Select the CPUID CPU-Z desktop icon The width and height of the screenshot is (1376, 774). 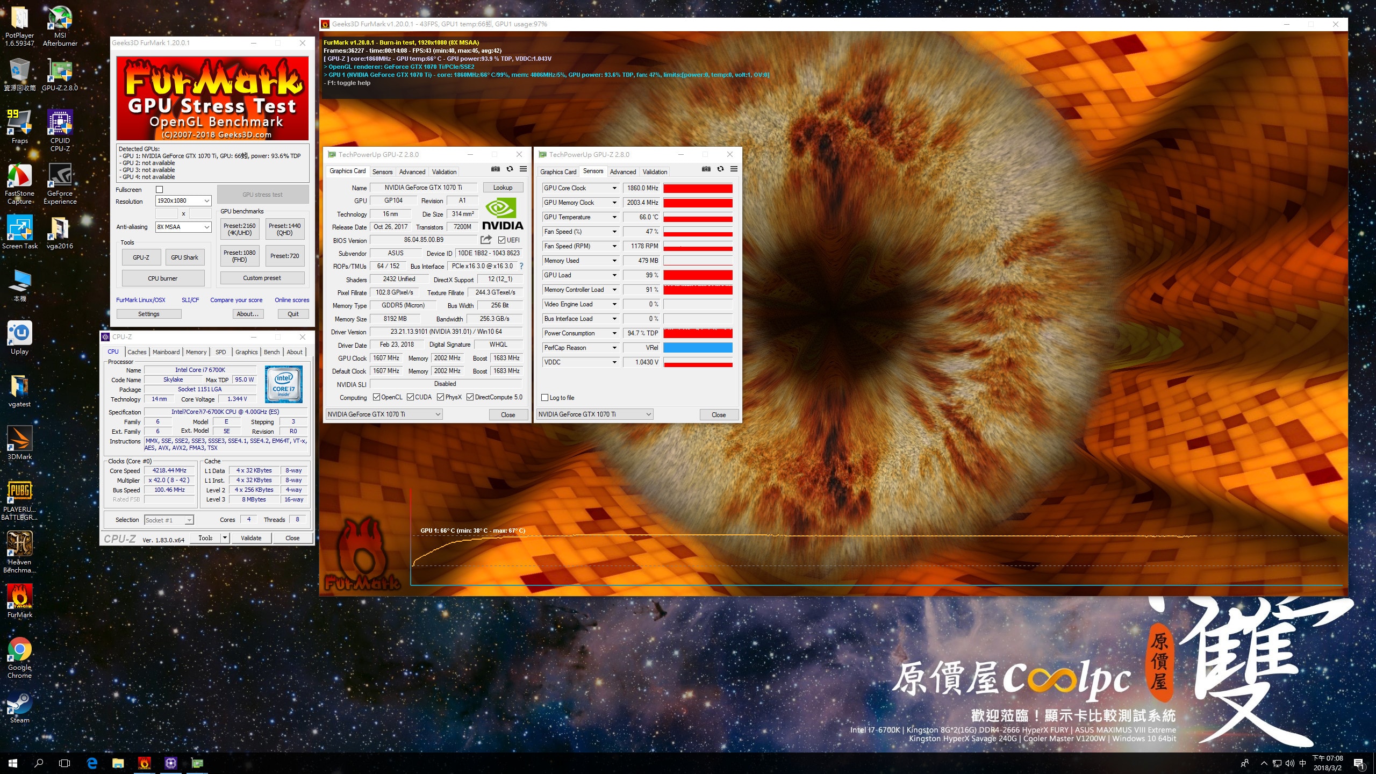60,131
